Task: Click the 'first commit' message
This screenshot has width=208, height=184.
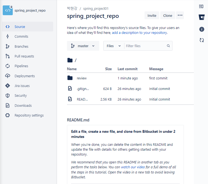Action: point(158,78)
